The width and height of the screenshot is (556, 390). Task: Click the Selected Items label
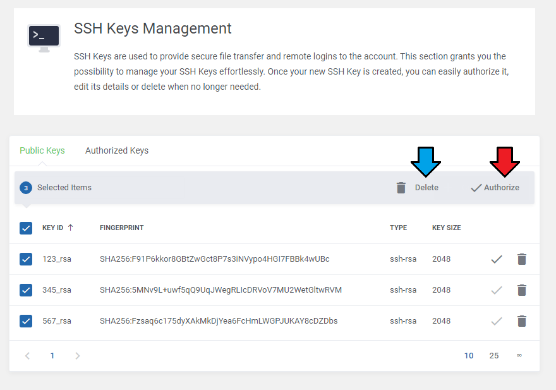pos(64,187)
